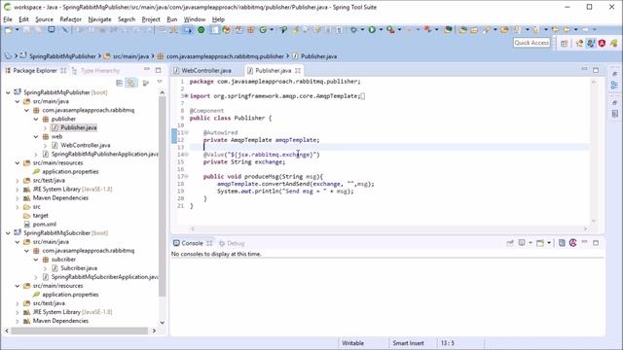Viewport: 623px width, 350px height.
Task: Open the New file dropdown arrow
Action: pos(18,30)
